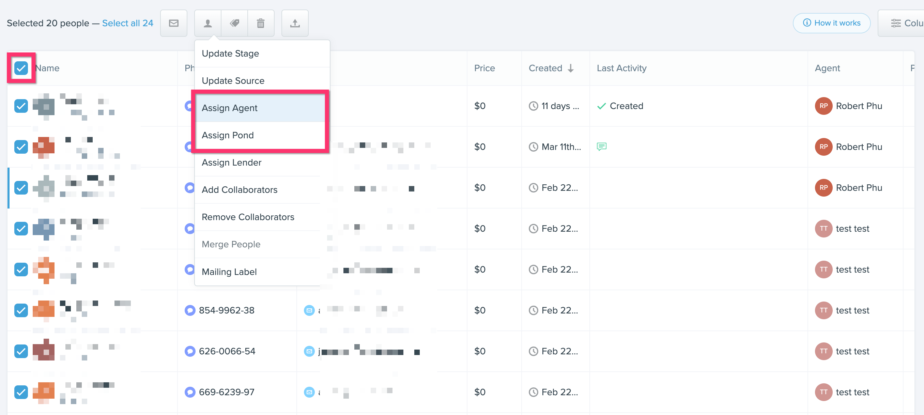Open the chat bubble beside 854-9962-38
The height and width of the screenshot is (415, 924).
[190, 310]
